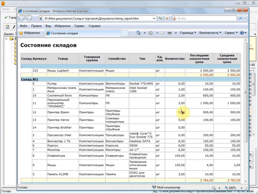The image size is (258, 194).
Task: Click the Принтер Brother cell
Action: 63,128
